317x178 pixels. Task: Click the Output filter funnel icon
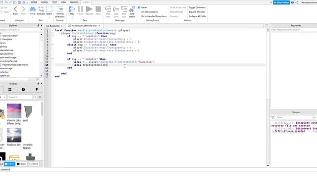(273, 117)
